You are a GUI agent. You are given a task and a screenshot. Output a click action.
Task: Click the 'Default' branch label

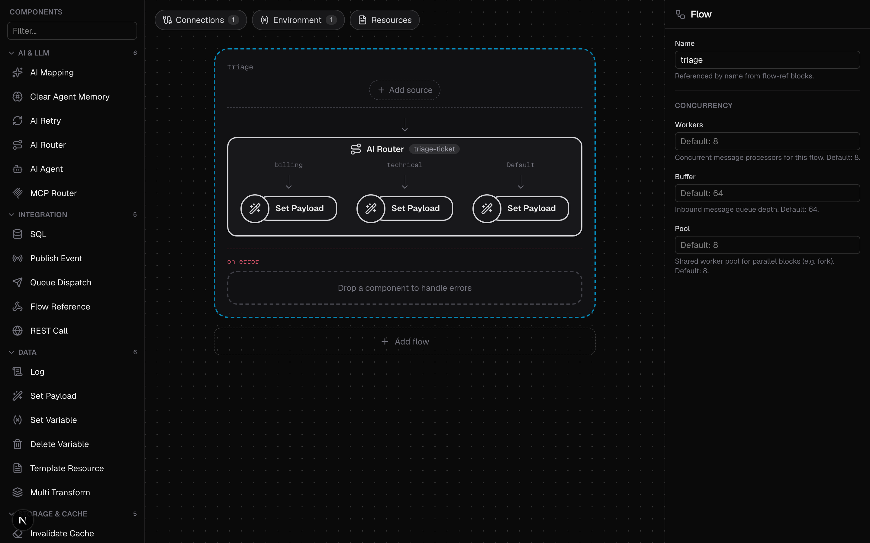tap(520, 165)
